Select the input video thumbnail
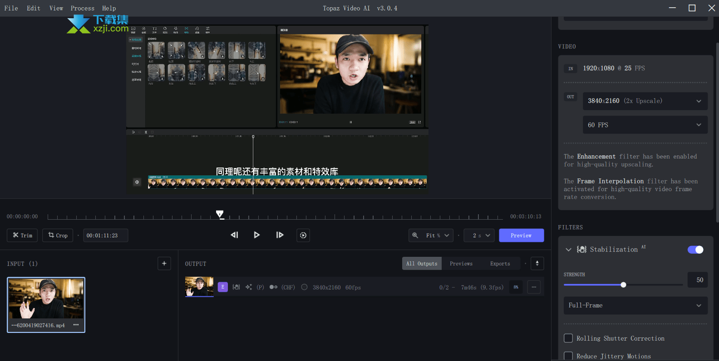Viewport: 719px width, 361px height. click(x=46, y=299)
